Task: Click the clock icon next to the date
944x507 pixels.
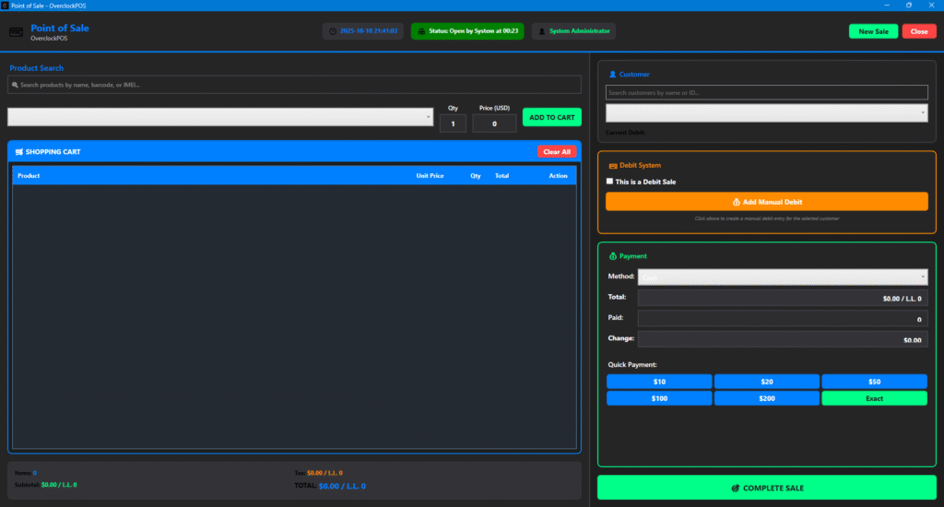Action: coord(333,31)
